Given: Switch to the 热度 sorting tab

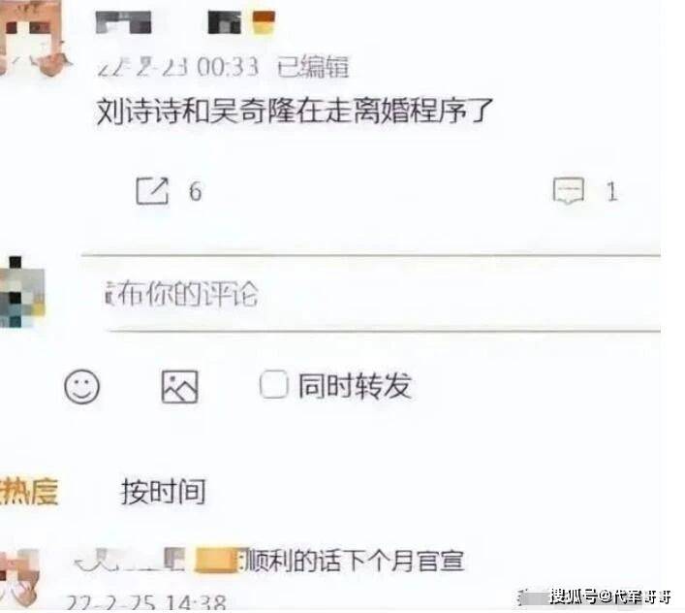Looking at the screenshot, I should click(x=29, y=492).
